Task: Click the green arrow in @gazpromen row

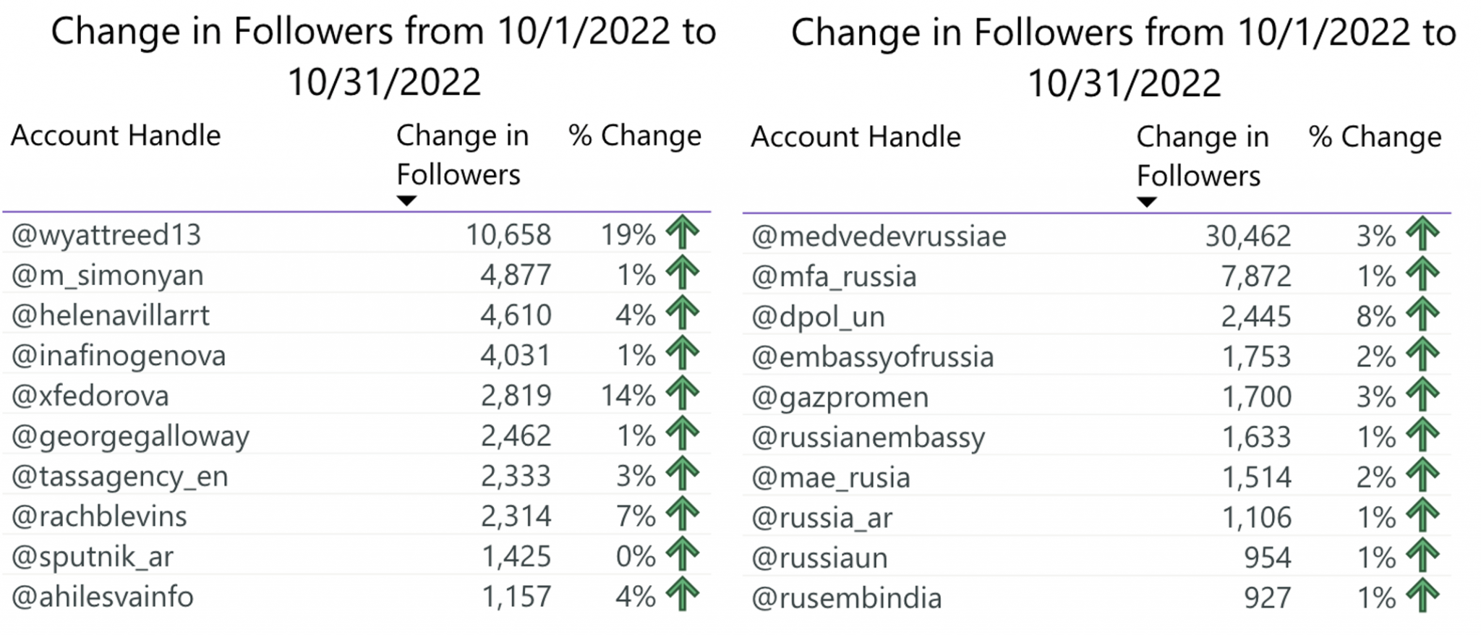Action: coord(1423,395)
